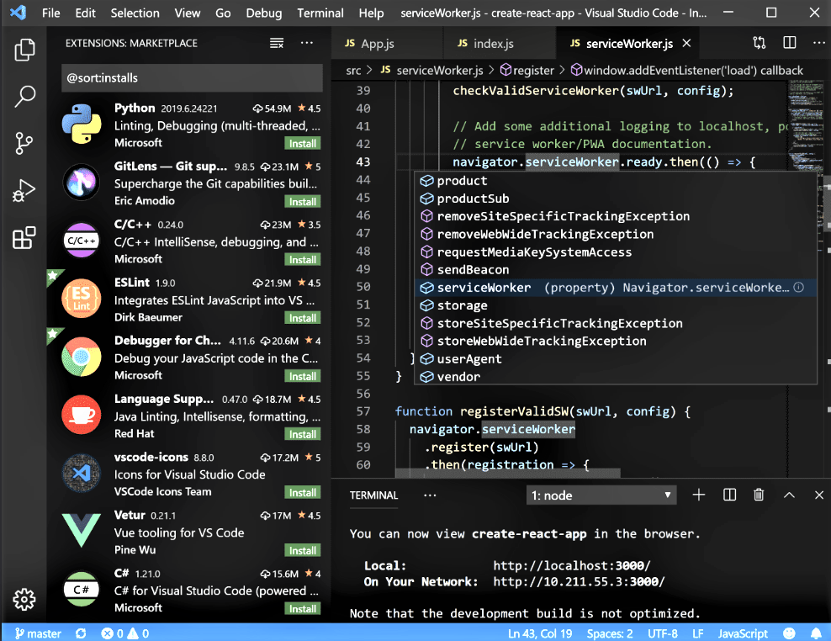
Task: Close the serviceWorker.js tab
Action: coord(686,43)
